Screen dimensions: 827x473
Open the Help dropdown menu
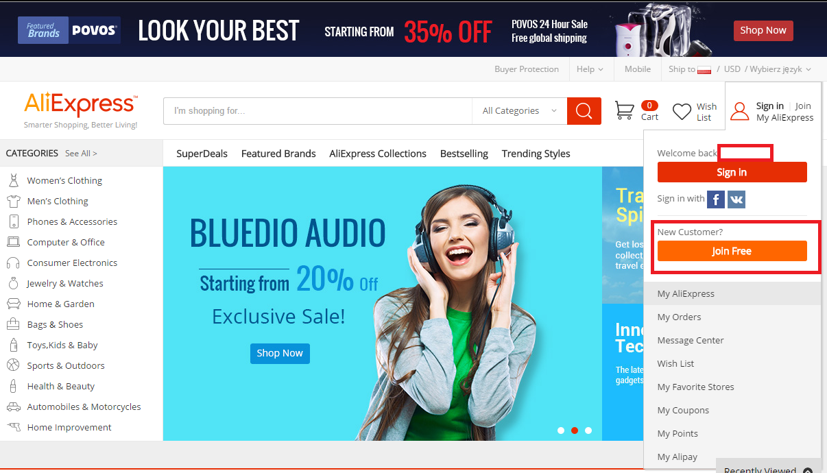pos(590,69)
